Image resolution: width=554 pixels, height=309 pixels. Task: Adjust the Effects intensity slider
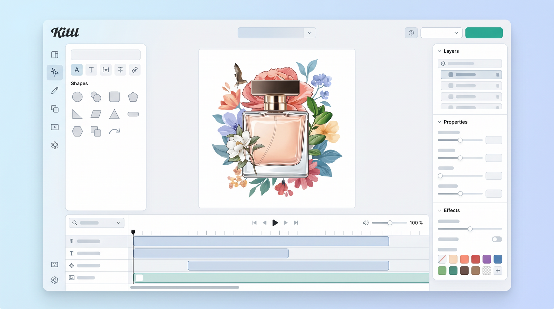pyautogui.click(x=470, y=229)
